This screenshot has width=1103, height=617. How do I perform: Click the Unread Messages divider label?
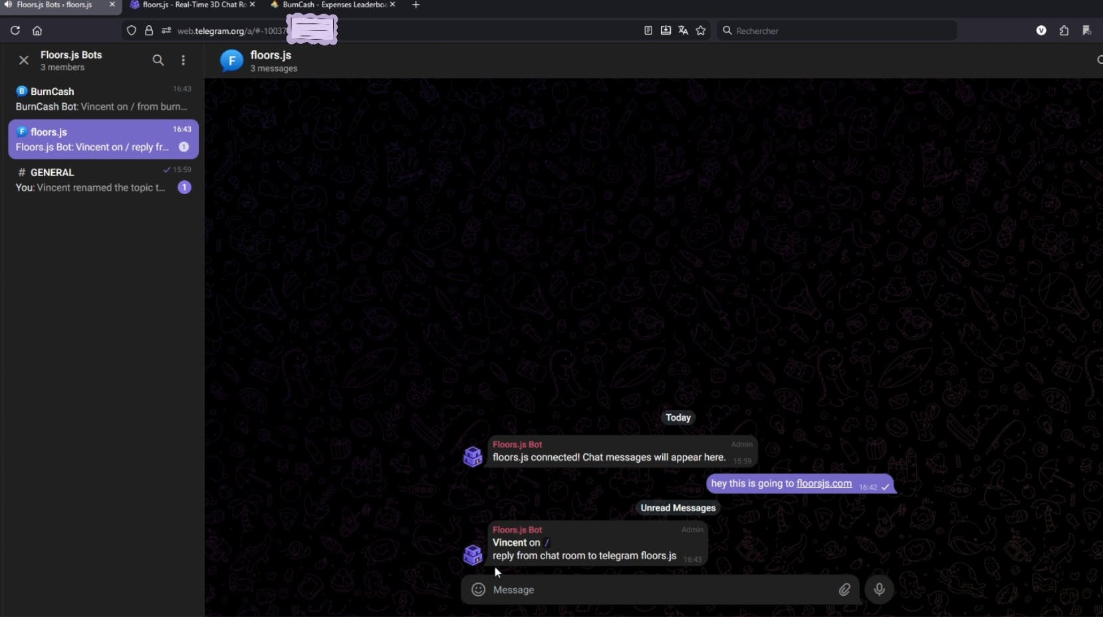pyautogui.click(x=678, y=508)
